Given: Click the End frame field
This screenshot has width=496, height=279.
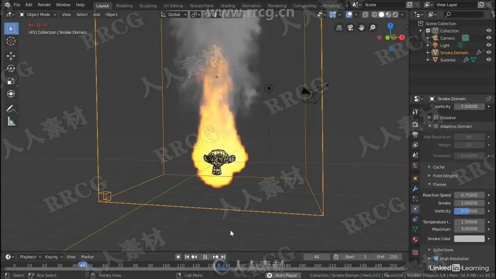Looking at the screenshot, I should [x=387, y=257].
